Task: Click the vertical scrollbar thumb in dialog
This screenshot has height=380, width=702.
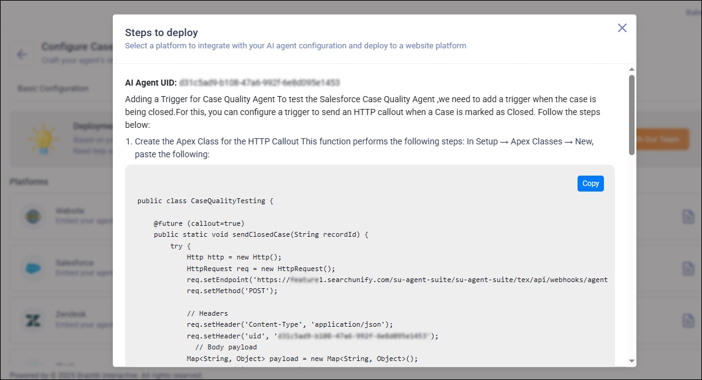Action: (x=631, y=114)
